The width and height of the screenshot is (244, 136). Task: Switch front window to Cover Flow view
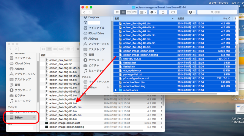(135, 12)
